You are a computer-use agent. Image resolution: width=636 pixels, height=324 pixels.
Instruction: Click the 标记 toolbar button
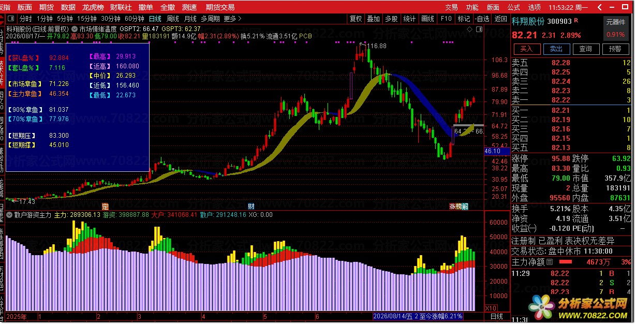[464, 19]
